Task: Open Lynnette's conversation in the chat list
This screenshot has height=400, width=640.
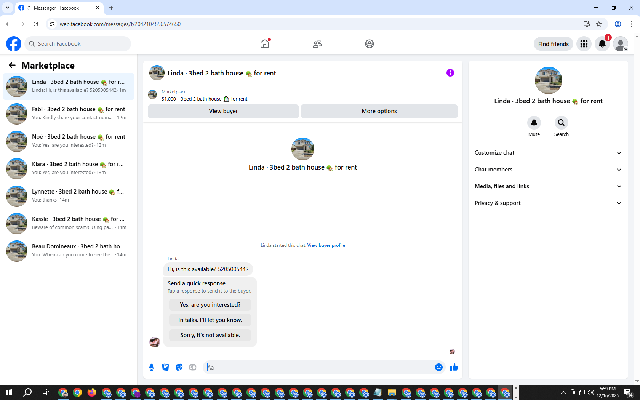Action: click(x=69, y=196)
